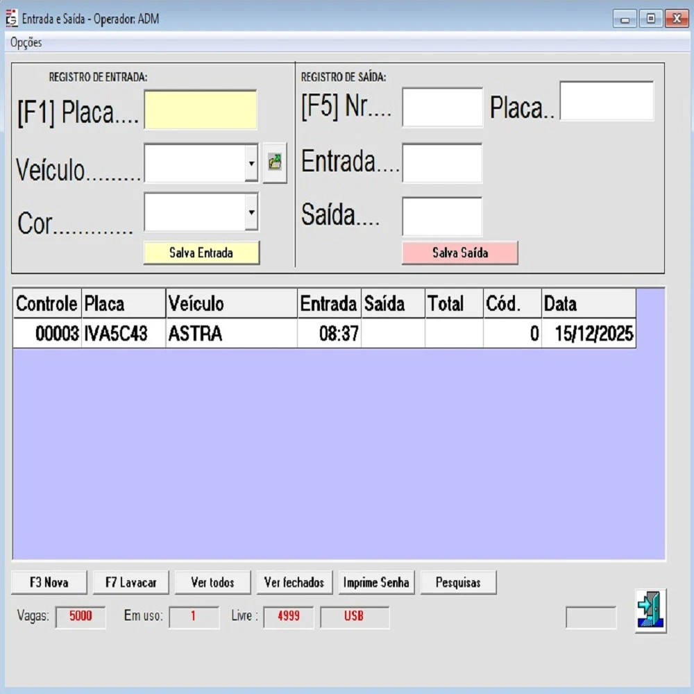694x694 pixels.
Task: Show all records with Ver todos
Action: (x=213, y=583)
